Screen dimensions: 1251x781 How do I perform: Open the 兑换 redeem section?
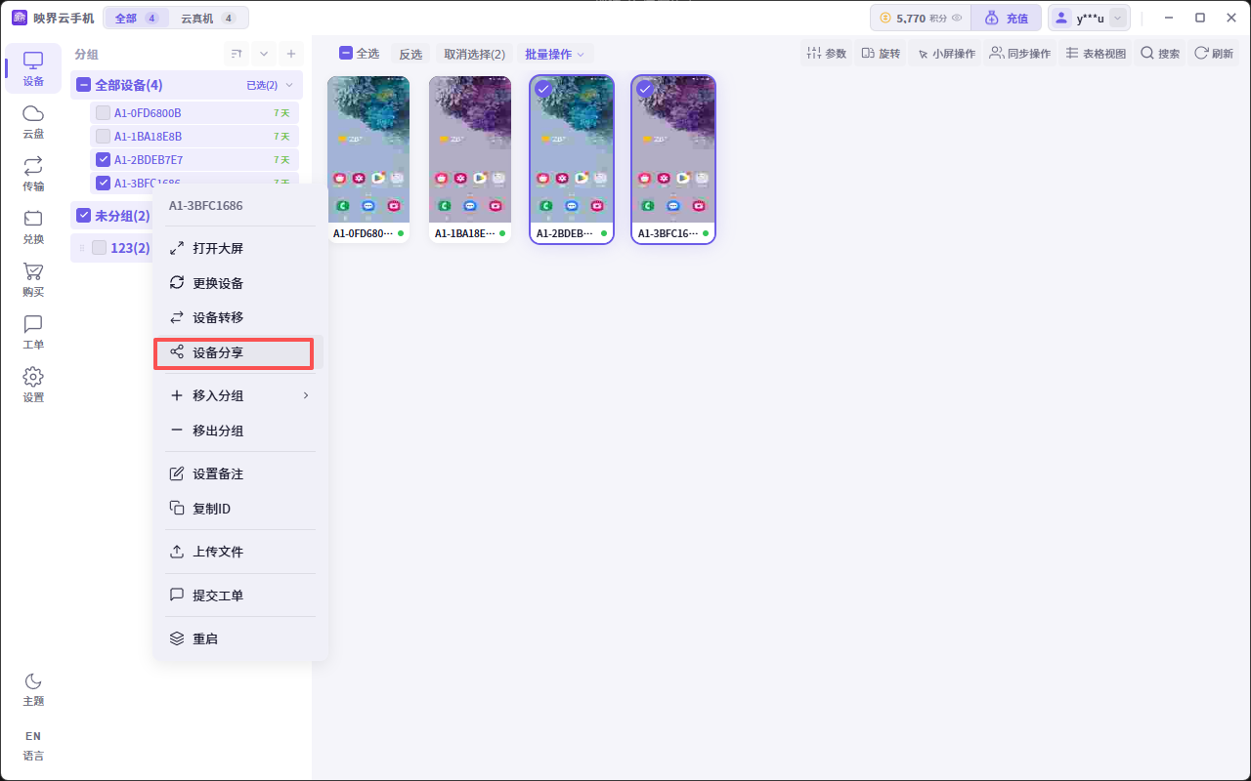[33, 226]
